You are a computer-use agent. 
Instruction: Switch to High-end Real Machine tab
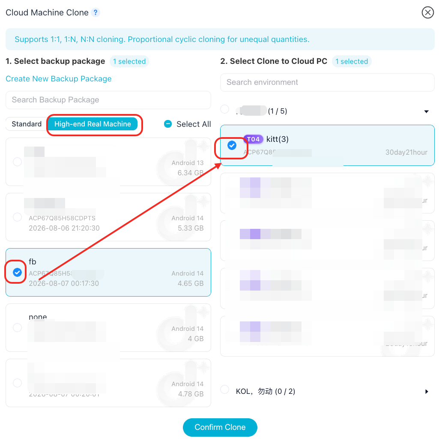pyautogui.click(x=93, y=124)
